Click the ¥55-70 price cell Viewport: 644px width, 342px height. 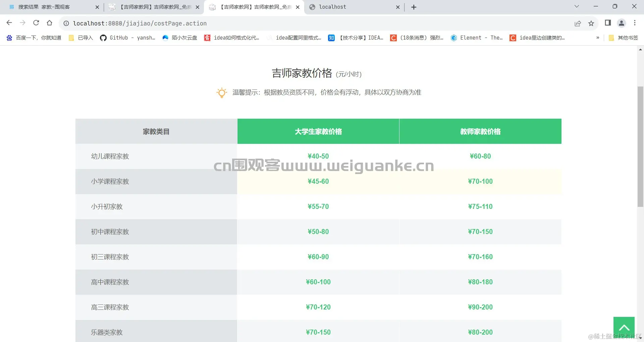[318, 207]
